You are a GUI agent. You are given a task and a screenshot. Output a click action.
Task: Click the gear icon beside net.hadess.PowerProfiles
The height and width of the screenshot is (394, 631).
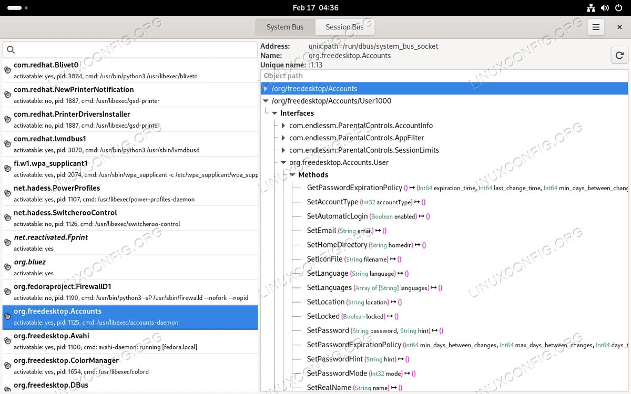(8, 193)
